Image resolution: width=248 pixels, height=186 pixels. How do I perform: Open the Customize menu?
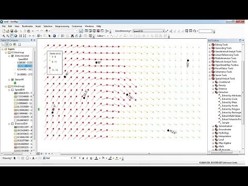(x=77, y=26)
